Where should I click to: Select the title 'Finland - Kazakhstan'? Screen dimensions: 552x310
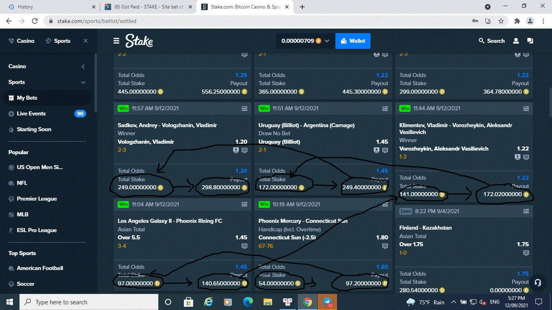coord(426,228)
